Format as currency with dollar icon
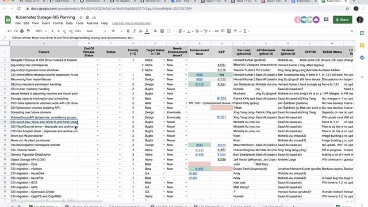 (52, 31)
